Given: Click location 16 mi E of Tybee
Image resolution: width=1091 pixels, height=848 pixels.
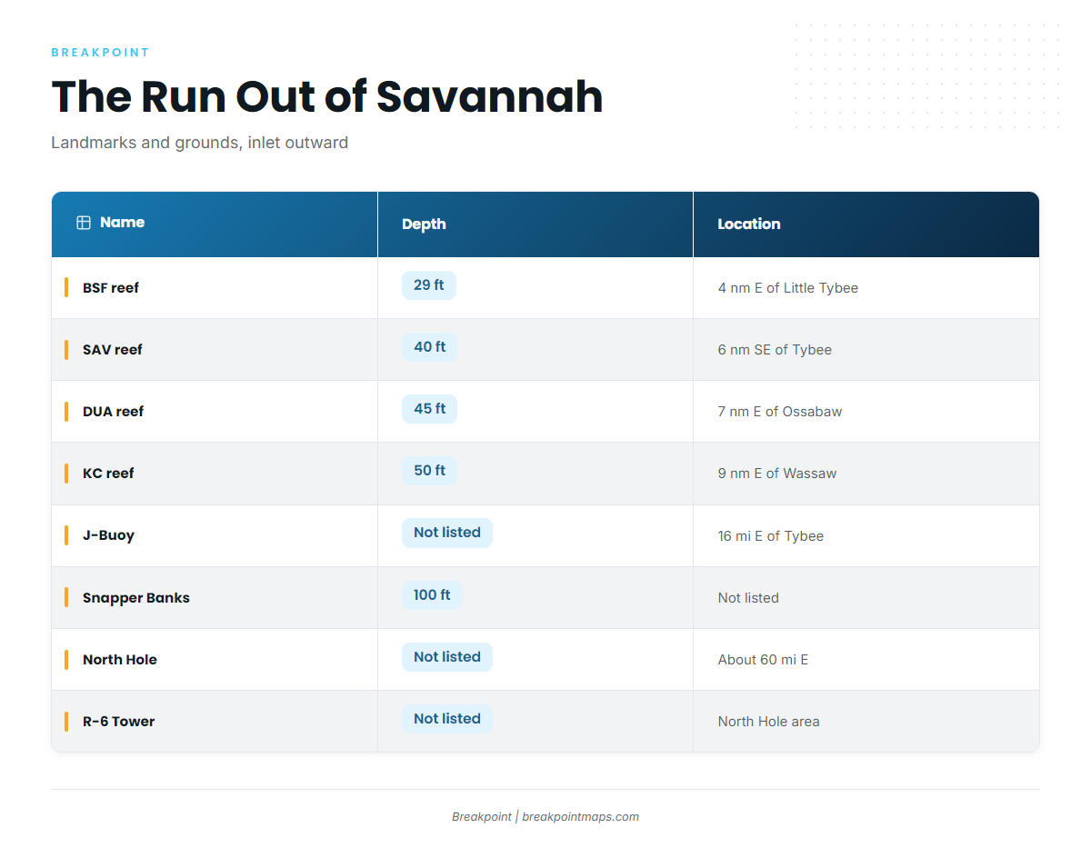Looking at the screenshot, I should click(771, 536).
